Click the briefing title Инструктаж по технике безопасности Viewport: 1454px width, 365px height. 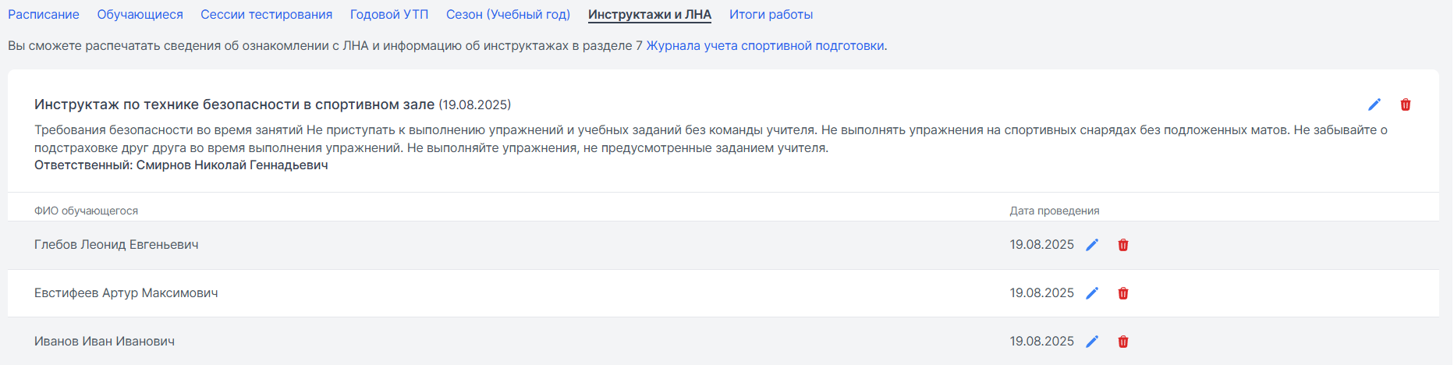click(234, 105)
